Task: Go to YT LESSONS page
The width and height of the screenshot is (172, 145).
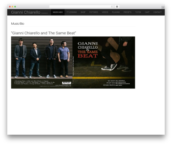Action: 72,12
